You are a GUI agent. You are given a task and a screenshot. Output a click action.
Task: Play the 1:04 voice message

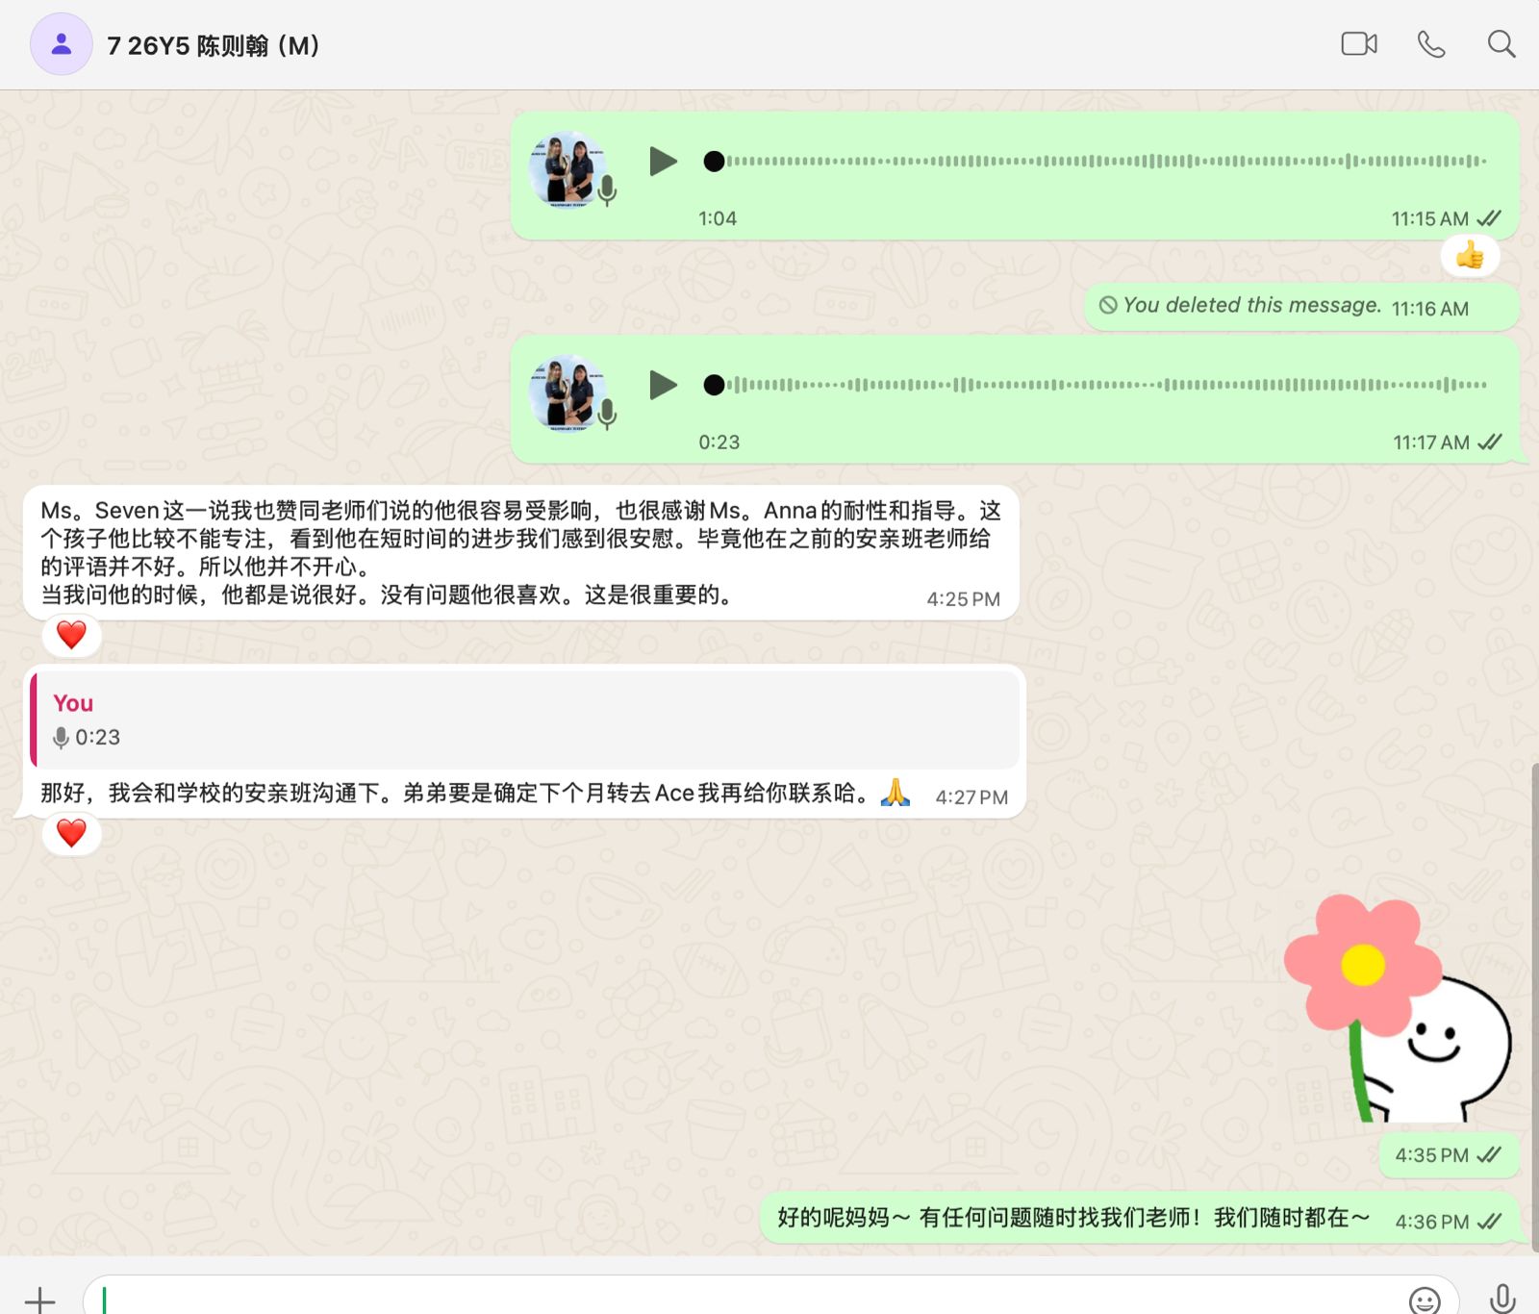tap(663, 161)
